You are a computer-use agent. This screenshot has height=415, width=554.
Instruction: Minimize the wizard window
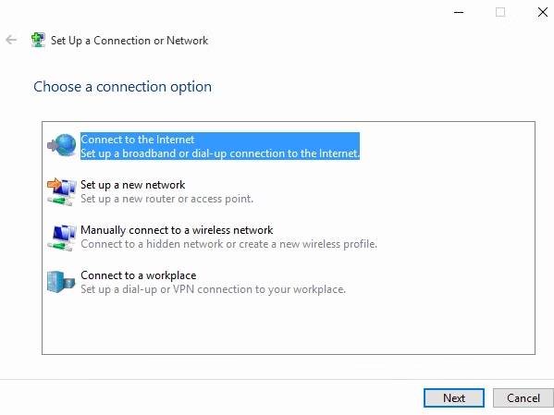(x=459, y=12)
